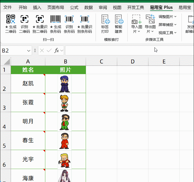Screen dimensions: 194x182
Task: Click the blond fighter photo for 光宇
Action: (x=65, y=160)
